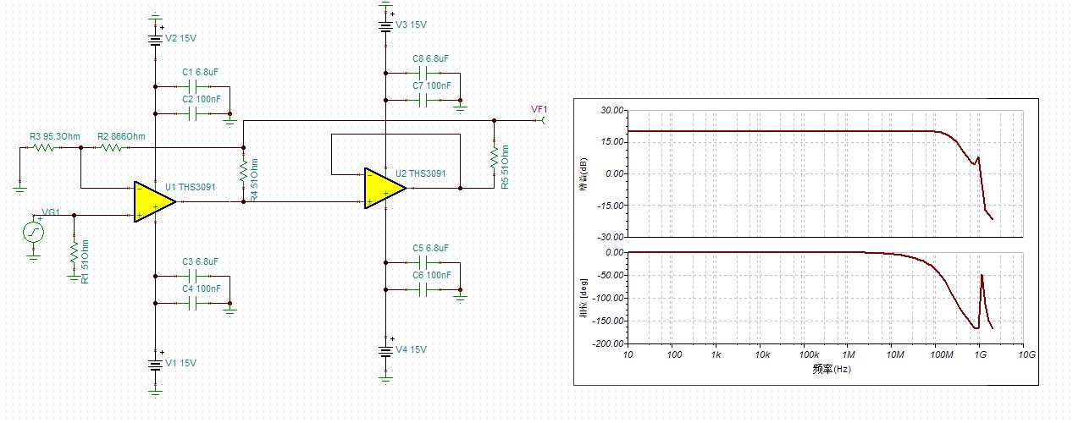
Task: Click the 'R3 95.3Ohm' label
Action: coord(55,135)
